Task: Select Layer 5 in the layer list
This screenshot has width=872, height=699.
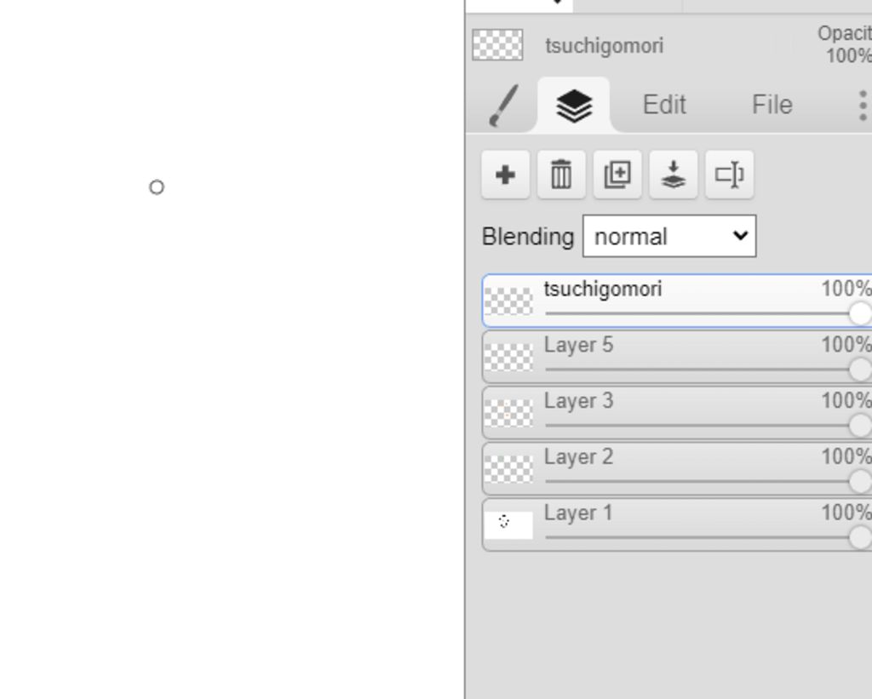Action: coord(677,357)
